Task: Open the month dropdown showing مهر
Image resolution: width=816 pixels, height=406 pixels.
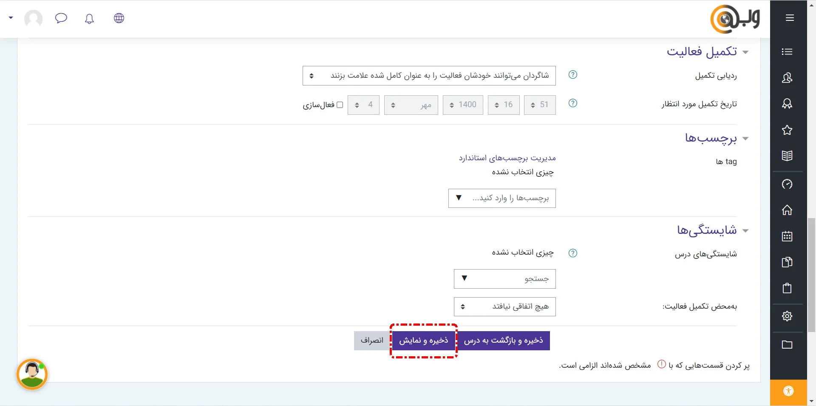Action: click(x=411, y=105)
